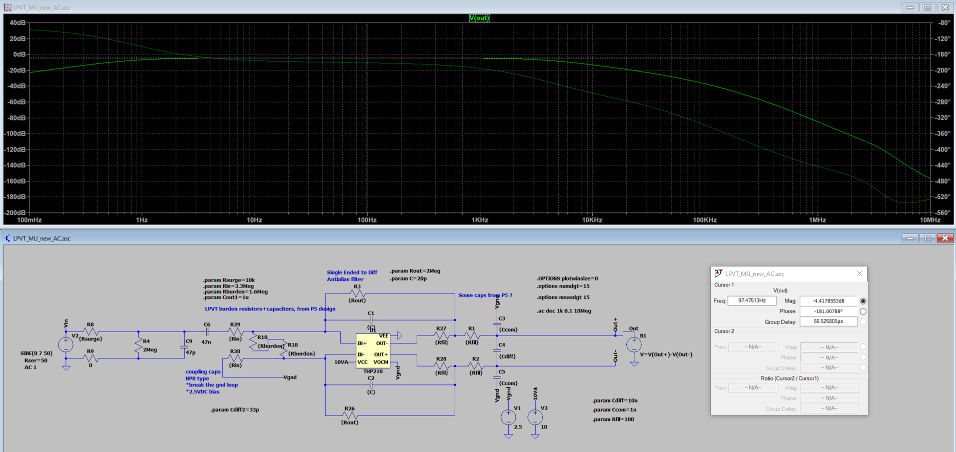Select feedback resistor R3 symbol
This screenshot has height=452, width=956.
pos(357,293)
